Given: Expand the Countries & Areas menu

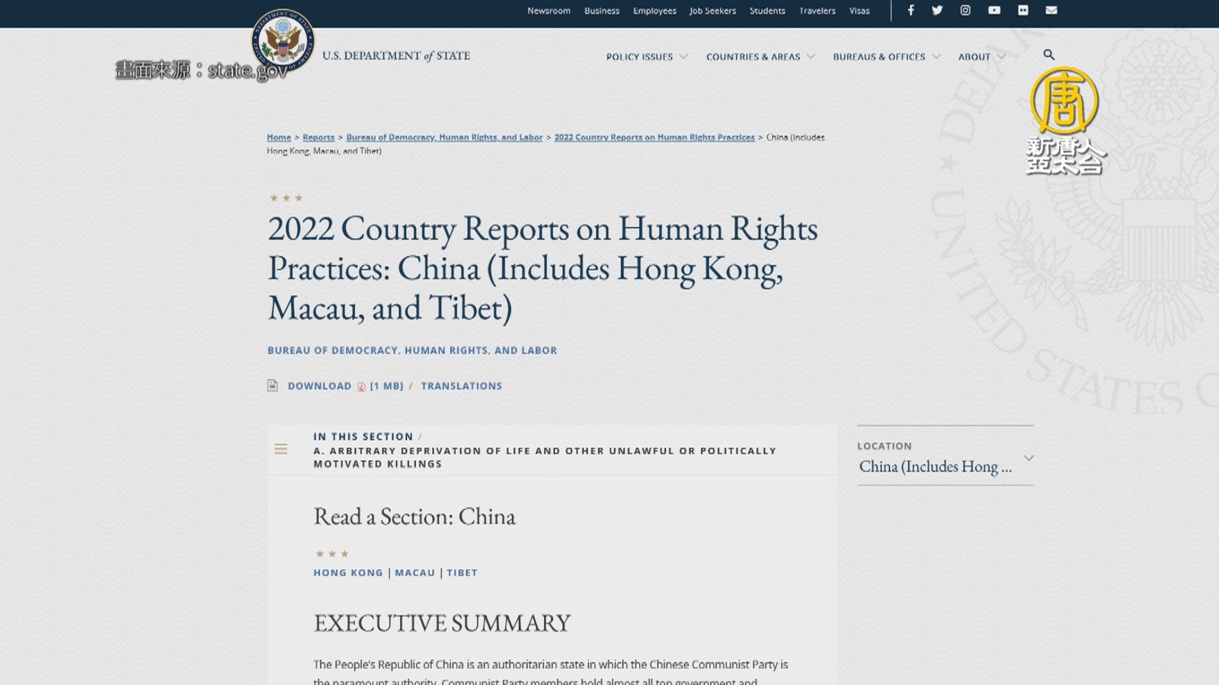Looking at the screenshot, I should coord(760,57).
